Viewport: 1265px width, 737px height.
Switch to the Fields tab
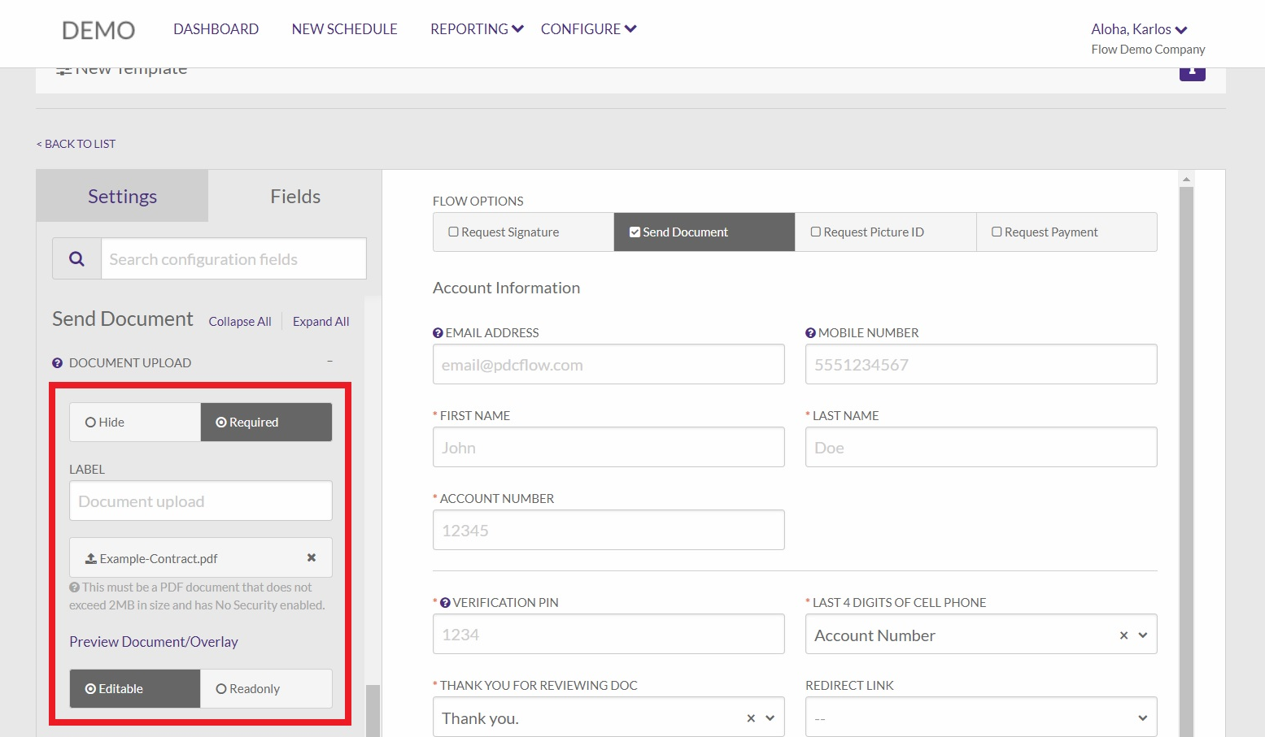295,196
